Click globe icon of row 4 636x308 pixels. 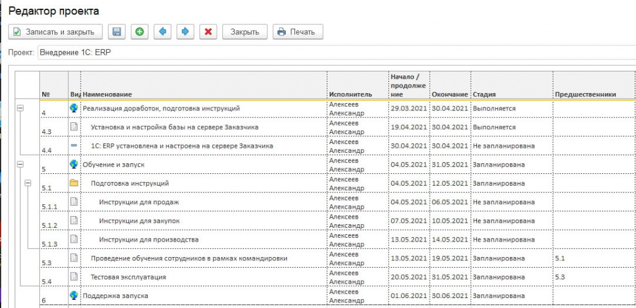[x=74, y=108]
